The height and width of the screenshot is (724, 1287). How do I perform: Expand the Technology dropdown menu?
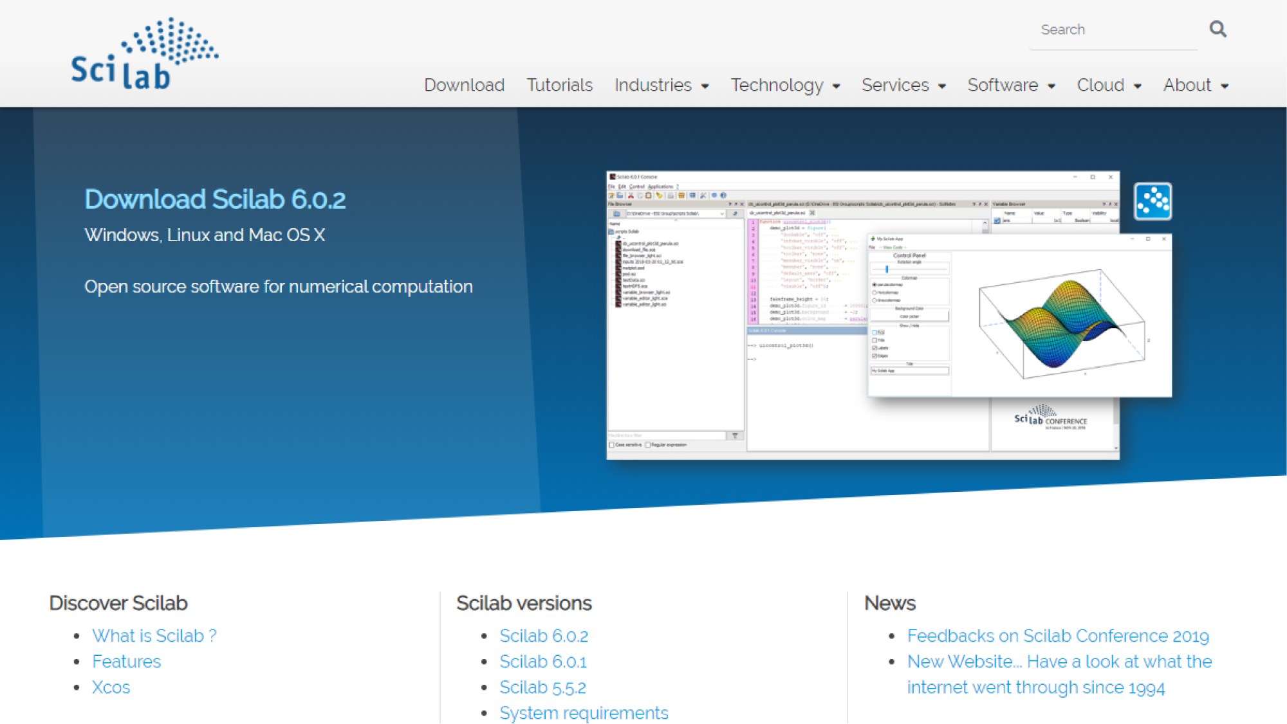785,85
